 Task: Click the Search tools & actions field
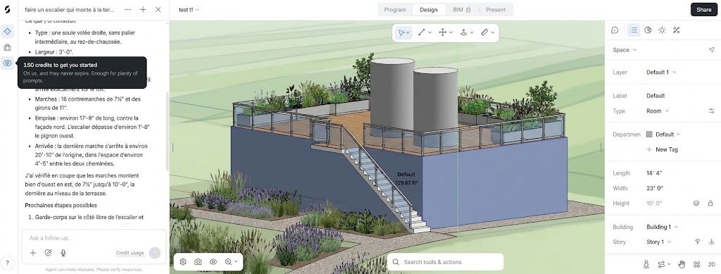[445, 262]
